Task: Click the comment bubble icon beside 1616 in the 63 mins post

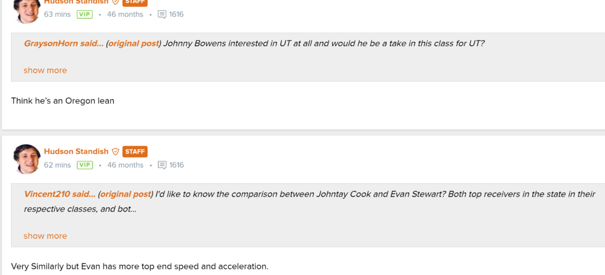Action: coord(162,15)
